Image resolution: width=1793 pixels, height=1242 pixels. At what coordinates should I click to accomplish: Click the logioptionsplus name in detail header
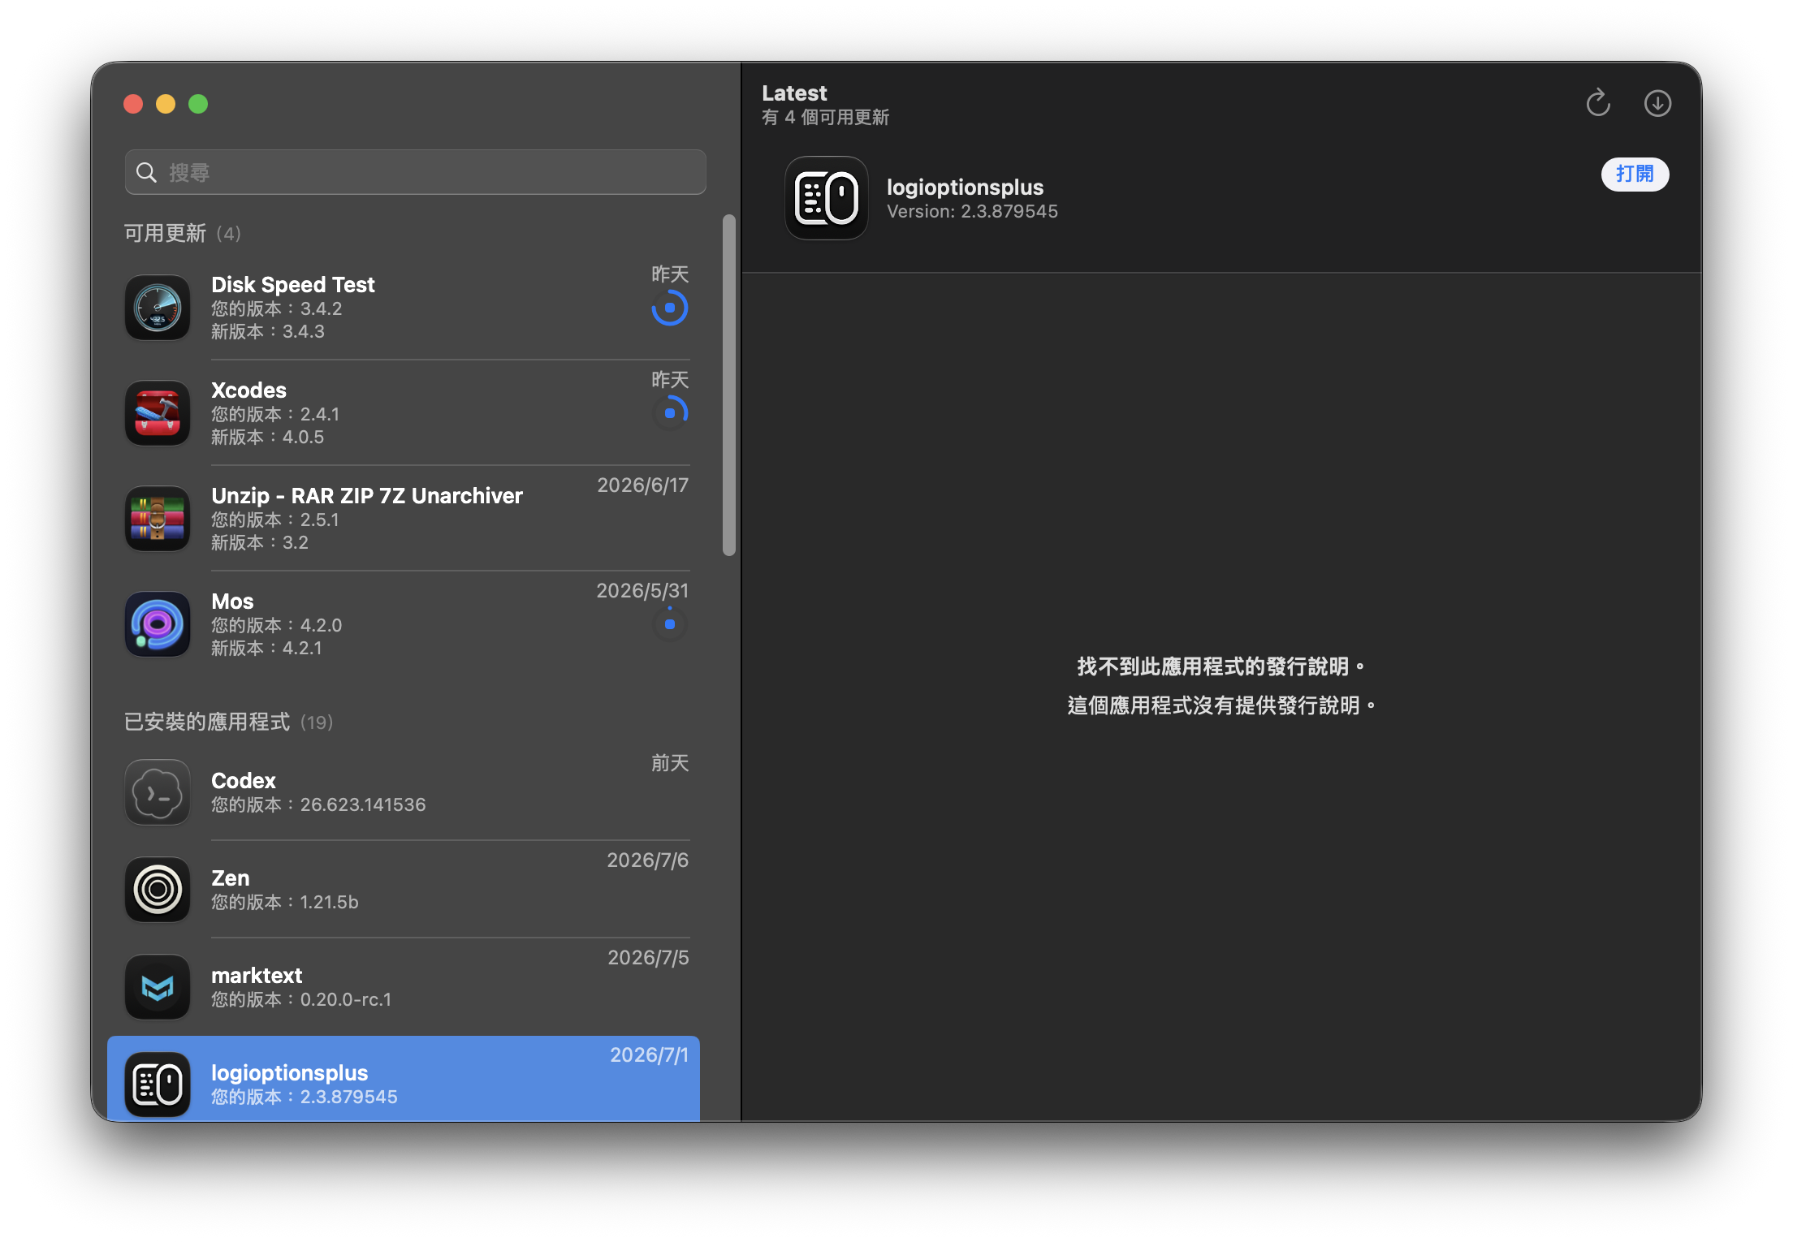click(x=965, y=188)
